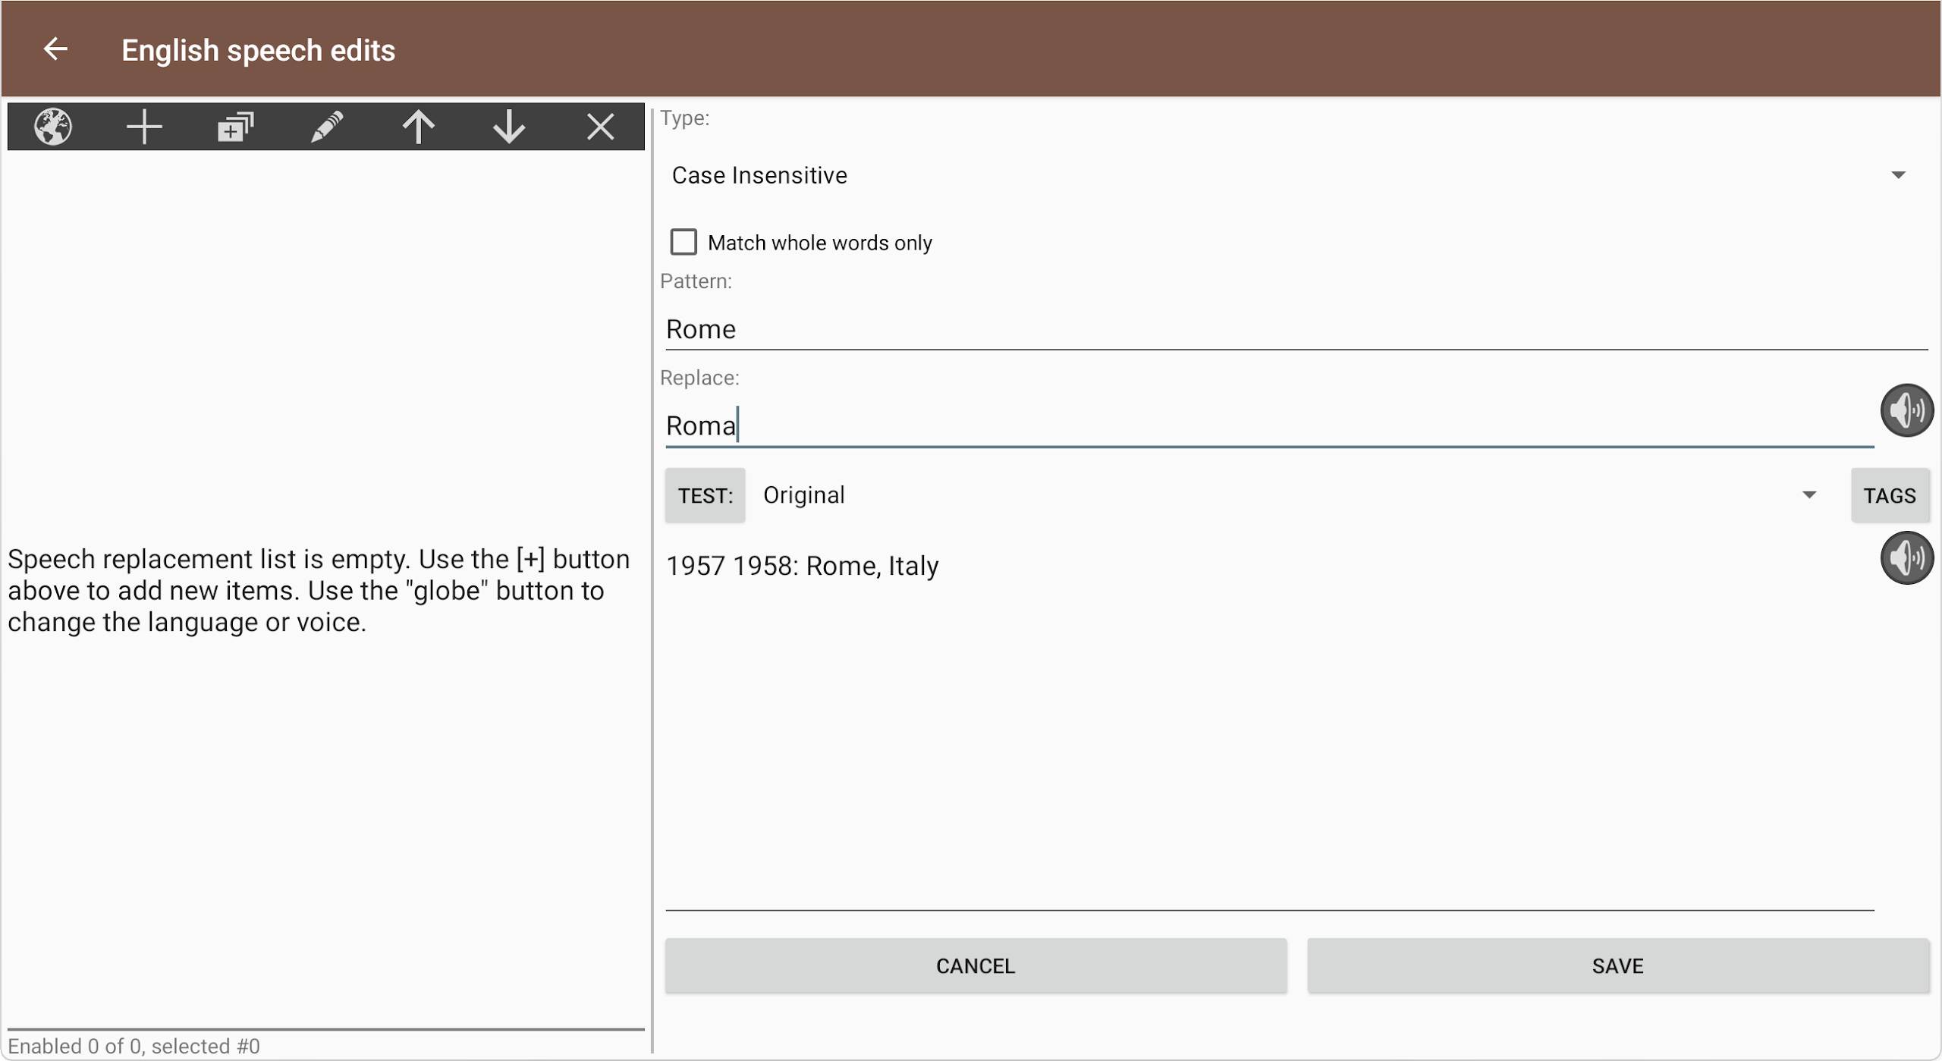Viewport: 1942px width, 1061px height.
Task: Open the TAGS button
Action: point(1889,495)
